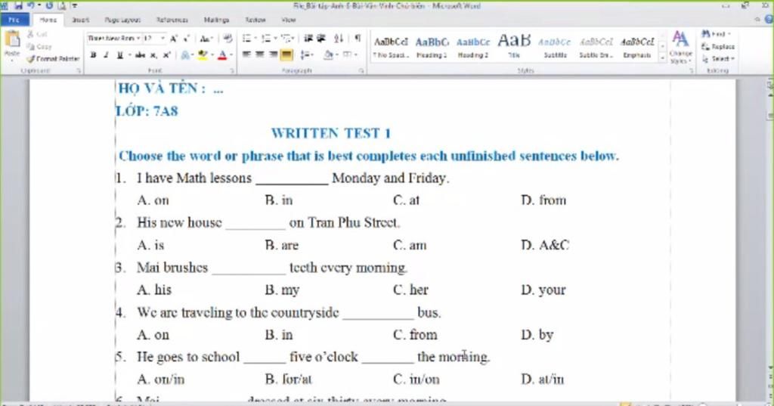Click the Undo icon in quick access toolbar
774x406 pixels.
click(30, 5)
